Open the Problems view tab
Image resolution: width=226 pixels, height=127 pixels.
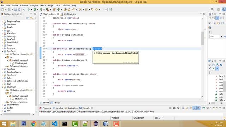coord(45,108)
